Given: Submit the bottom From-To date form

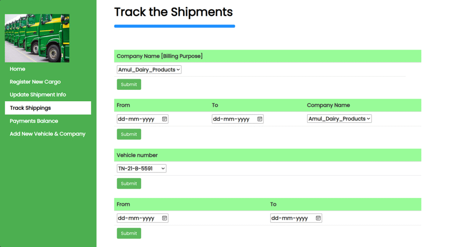Looking at the screenshot, I should pyautogui.click(x=129, y=234).
